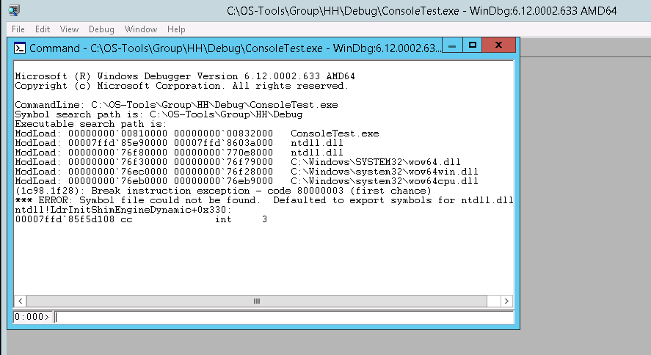Click the Command window title bar
This screenshot has width=651, height=355.
(235, 48)
